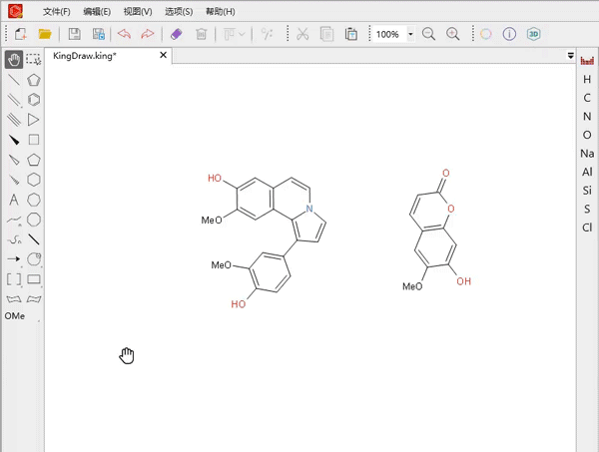Click the scissors cut icon
Image resolution: width=599 pixels, height=452 pixels.
click(x=302, y=34)
